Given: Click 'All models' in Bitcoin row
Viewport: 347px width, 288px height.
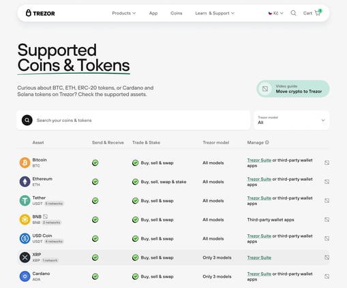Looking at the screenshot, I should click(213, 163).
